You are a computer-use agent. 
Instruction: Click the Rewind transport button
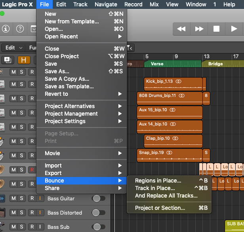tap(181, 29)
